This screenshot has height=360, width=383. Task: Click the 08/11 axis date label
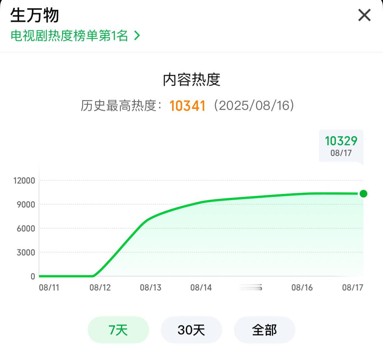click(x=49, y=288)
